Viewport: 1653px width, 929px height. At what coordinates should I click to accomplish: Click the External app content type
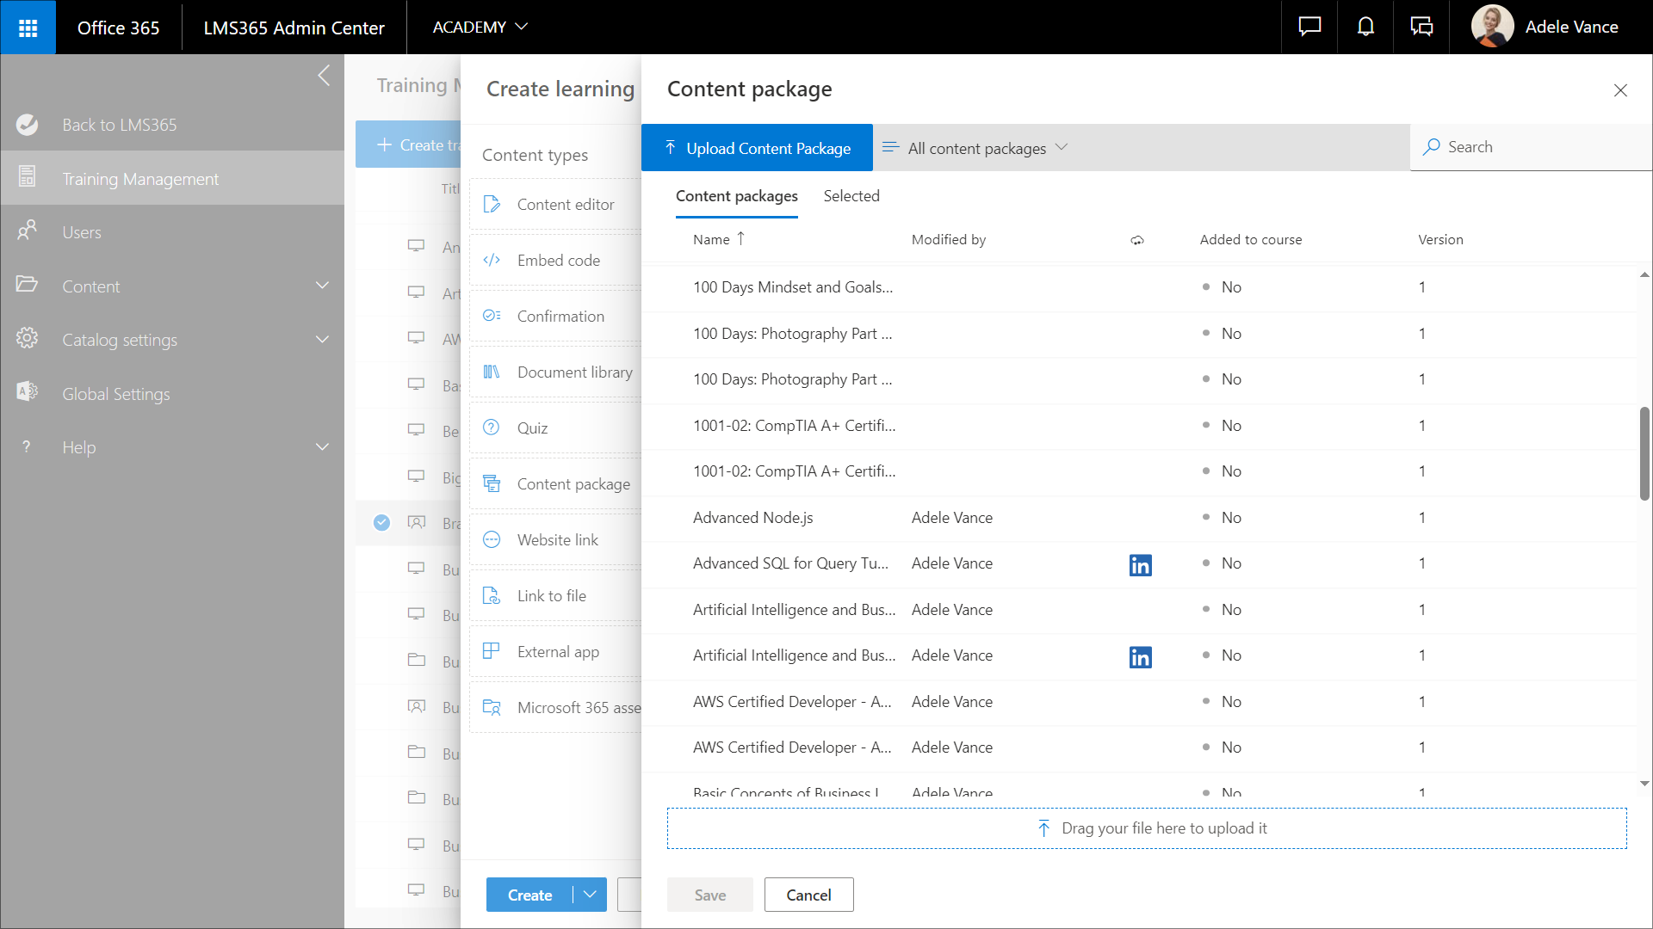(557, 652)
